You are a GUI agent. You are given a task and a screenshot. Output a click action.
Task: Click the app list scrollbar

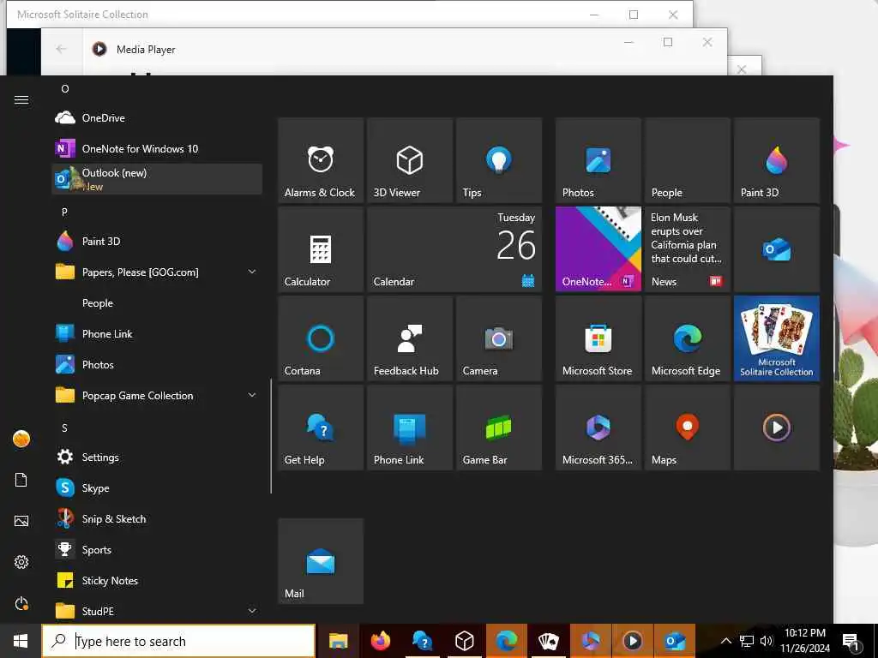tap(271, 436)
